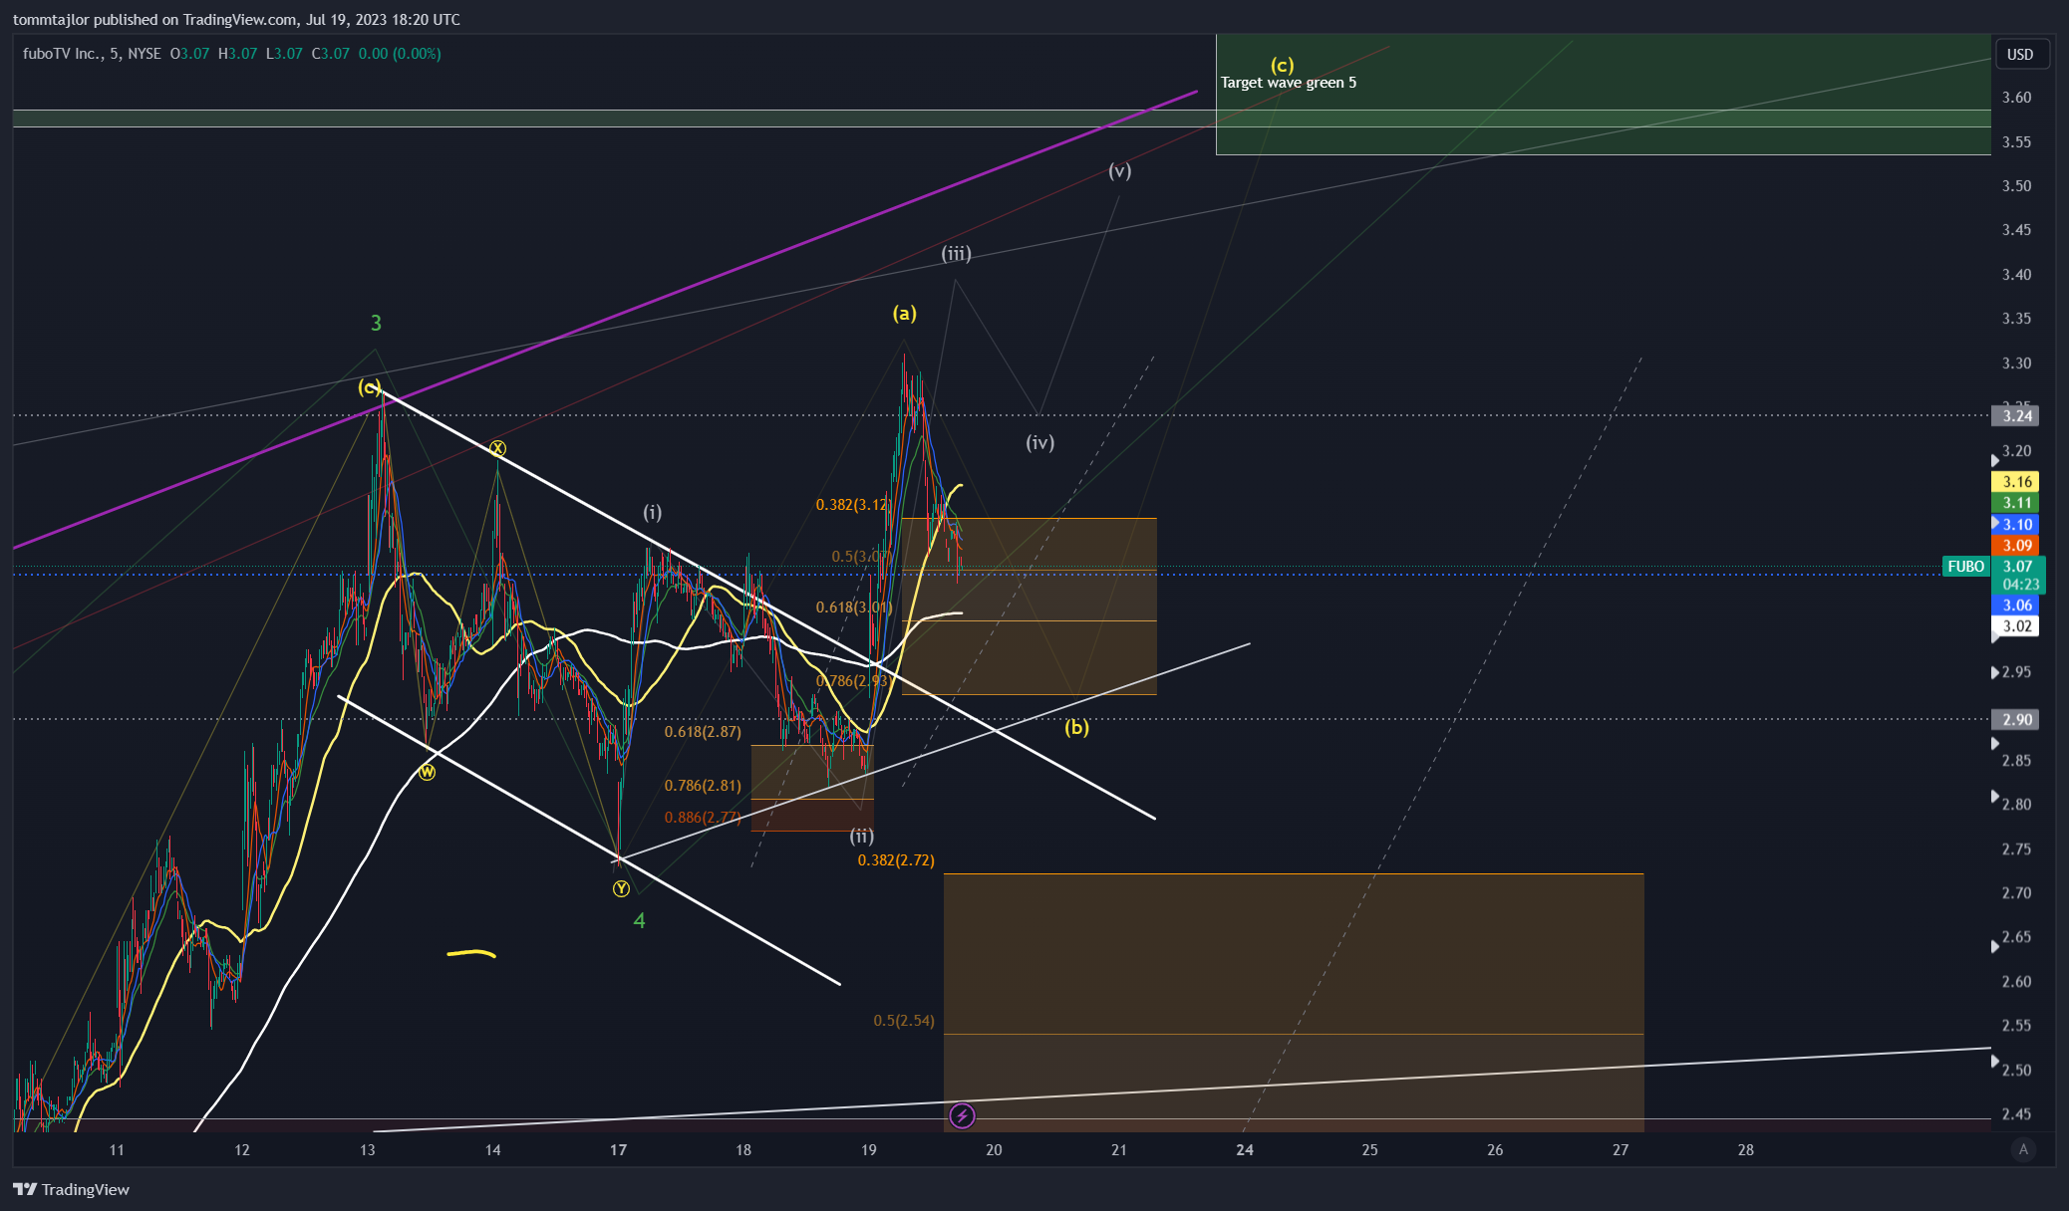The height and width of the screenshot is (1211, 2069).
Task: Click the yellow (a) wave label
Action: click(904, 314)
